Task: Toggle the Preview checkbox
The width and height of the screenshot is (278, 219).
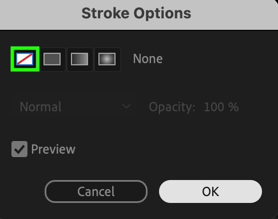Action: (19, 149)
